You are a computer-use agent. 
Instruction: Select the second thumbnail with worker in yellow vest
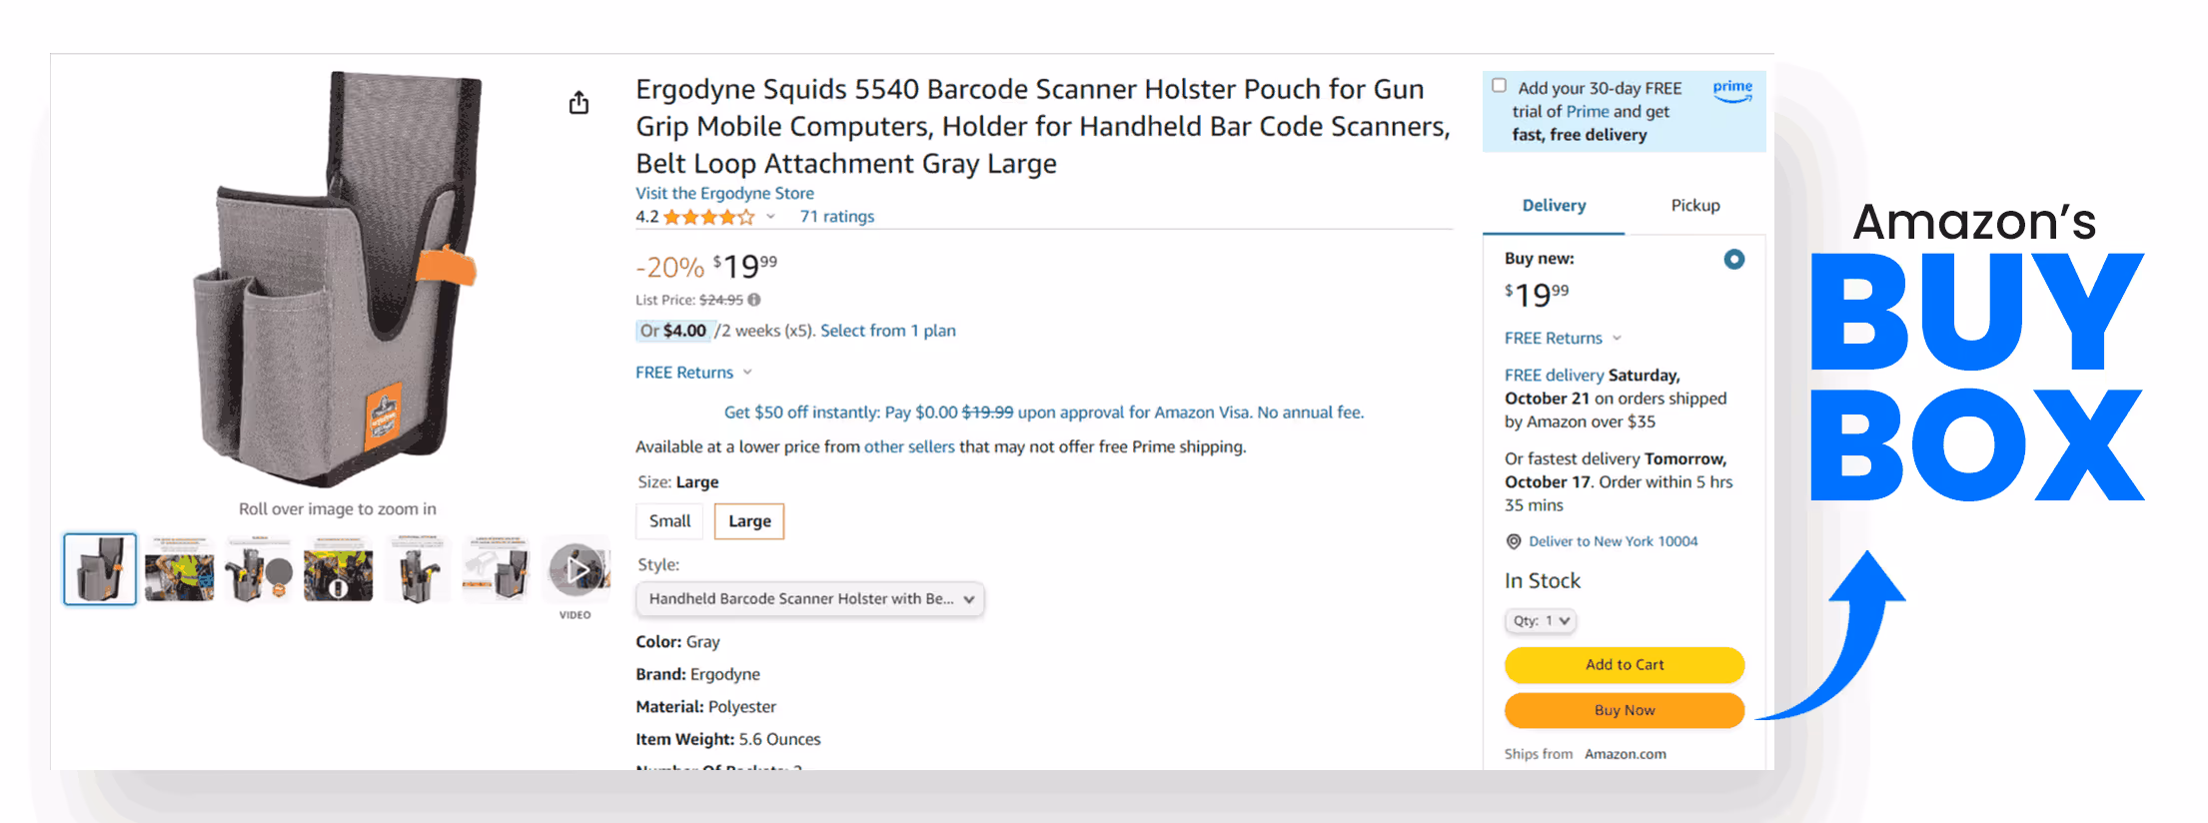180,569
